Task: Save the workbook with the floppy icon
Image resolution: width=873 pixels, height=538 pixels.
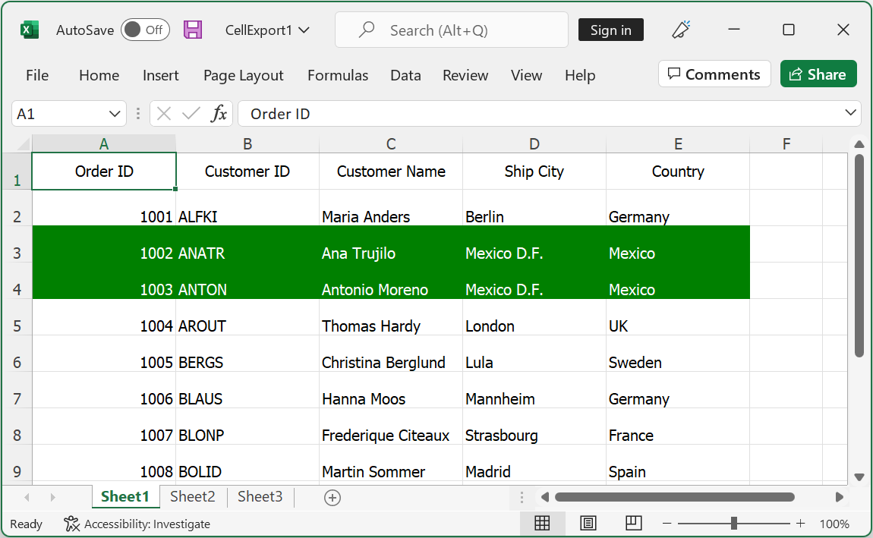Action: coord(193,30)
